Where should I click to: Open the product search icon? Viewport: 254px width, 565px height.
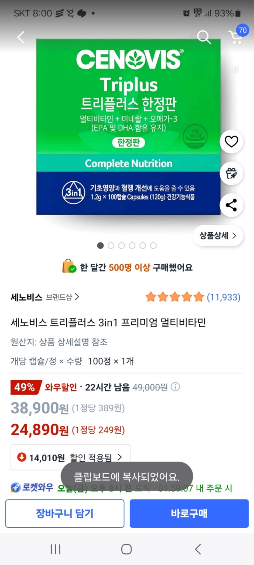tap(204, 37)
